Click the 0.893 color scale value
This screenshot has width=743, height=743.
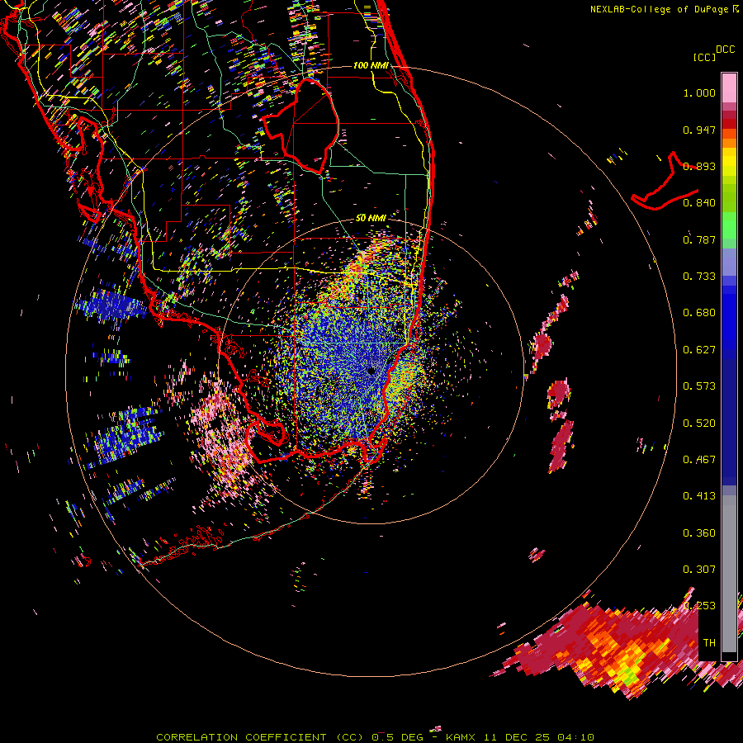pyautogui.click(x=699, y=166)
